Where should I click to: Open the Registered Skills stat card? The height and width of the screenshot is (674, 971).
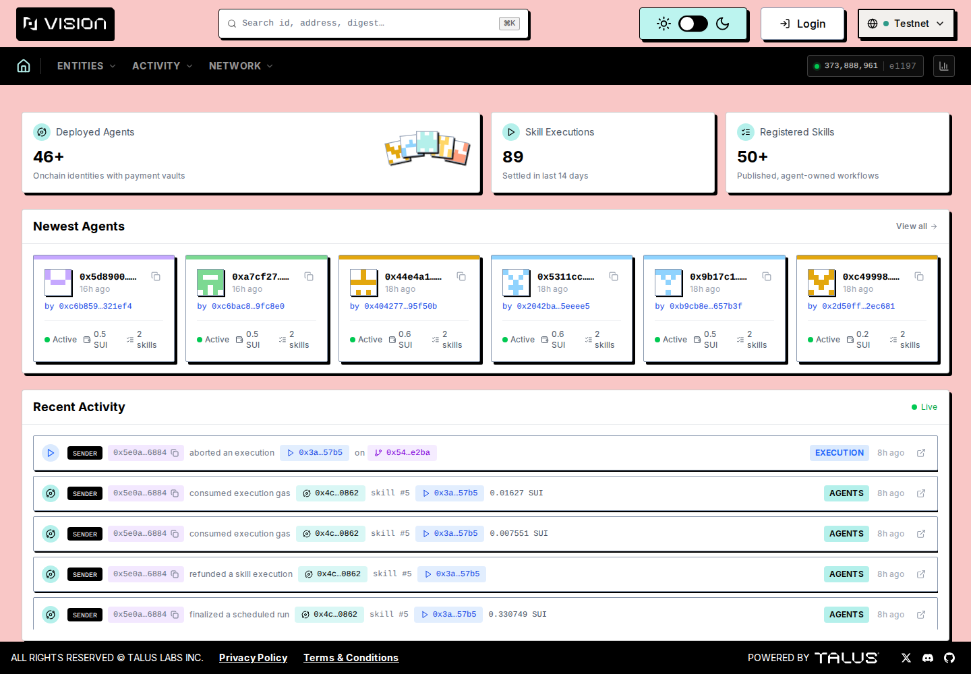[837, 153]
